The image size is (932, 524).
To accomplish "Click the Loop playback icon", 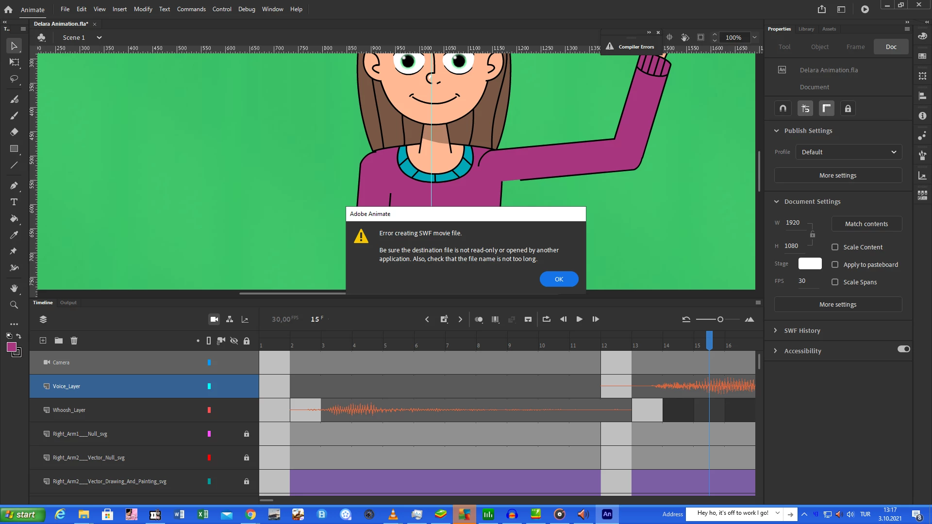I will (546, 319).
